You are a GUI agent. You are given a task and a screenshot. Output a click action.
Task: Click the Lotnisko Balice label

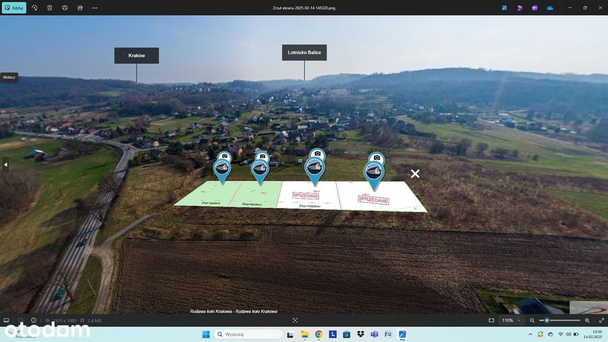pyautogui.click(x=305, y=52)
